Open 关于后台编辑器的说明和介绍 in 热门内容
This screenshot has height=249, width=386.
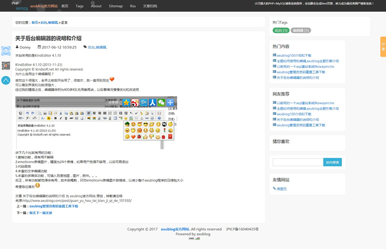tap(298, 78)
